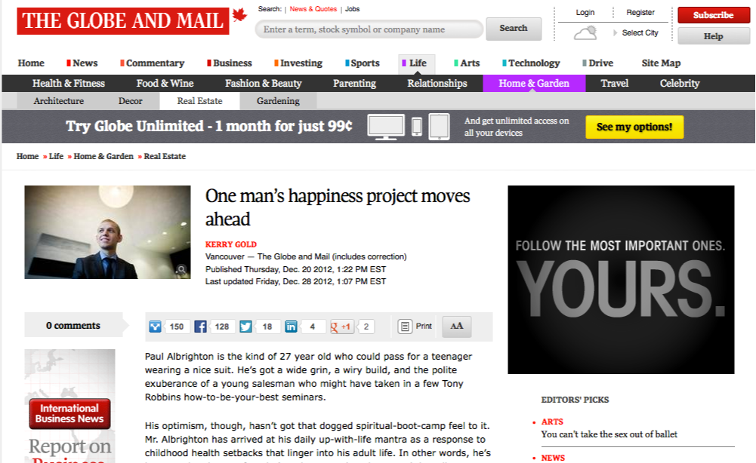Open the article photo thumbnail
Screen dimensions: 756x463
coord(107,232)
